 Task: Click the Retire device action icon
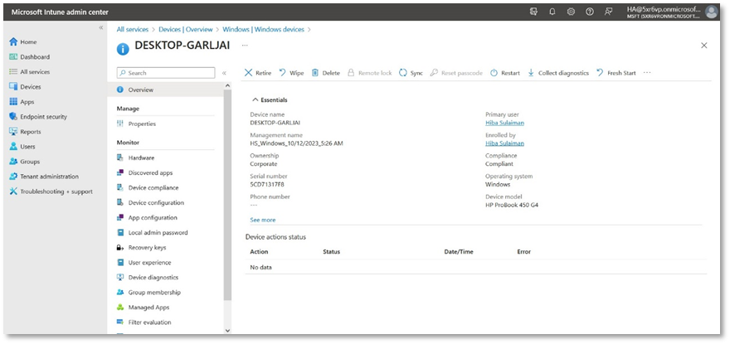click(x=248, y=73)
